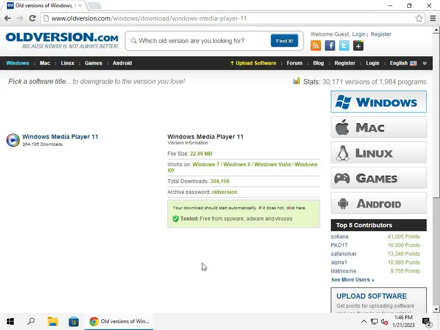Select Games in the nav bar
Viewport: 440px width, 330px height.
point(93,63)
